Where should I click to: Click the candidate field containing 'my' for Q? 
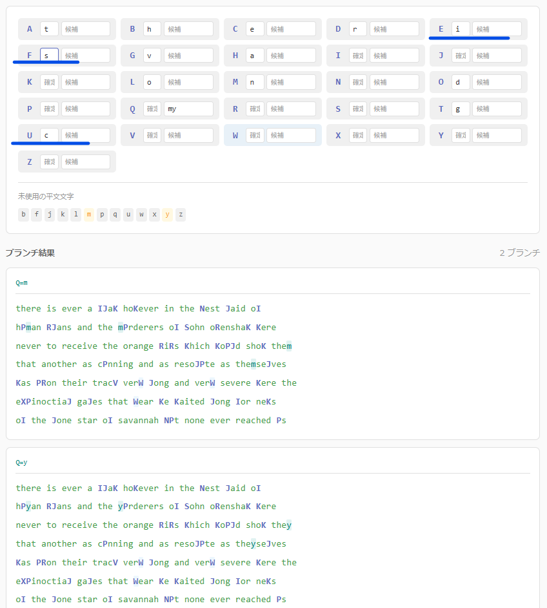click(188, 109)
